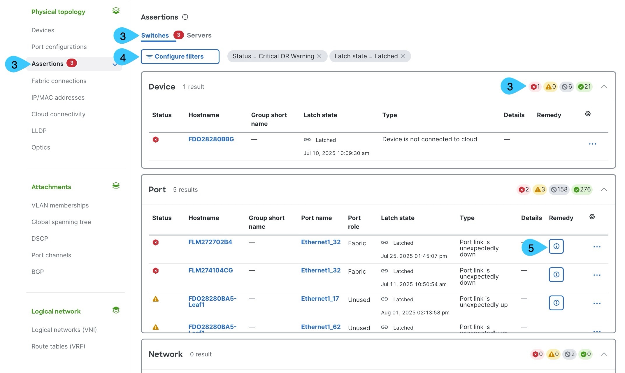625x373 pixels.
Task: Remove the Latch state Latched filter
Action: [x=403, y=56]
